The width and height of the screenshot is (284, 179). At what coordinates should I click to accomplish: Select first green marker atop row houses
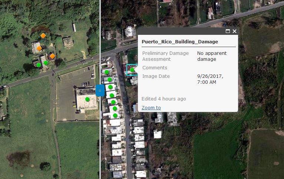pos(107,72)
